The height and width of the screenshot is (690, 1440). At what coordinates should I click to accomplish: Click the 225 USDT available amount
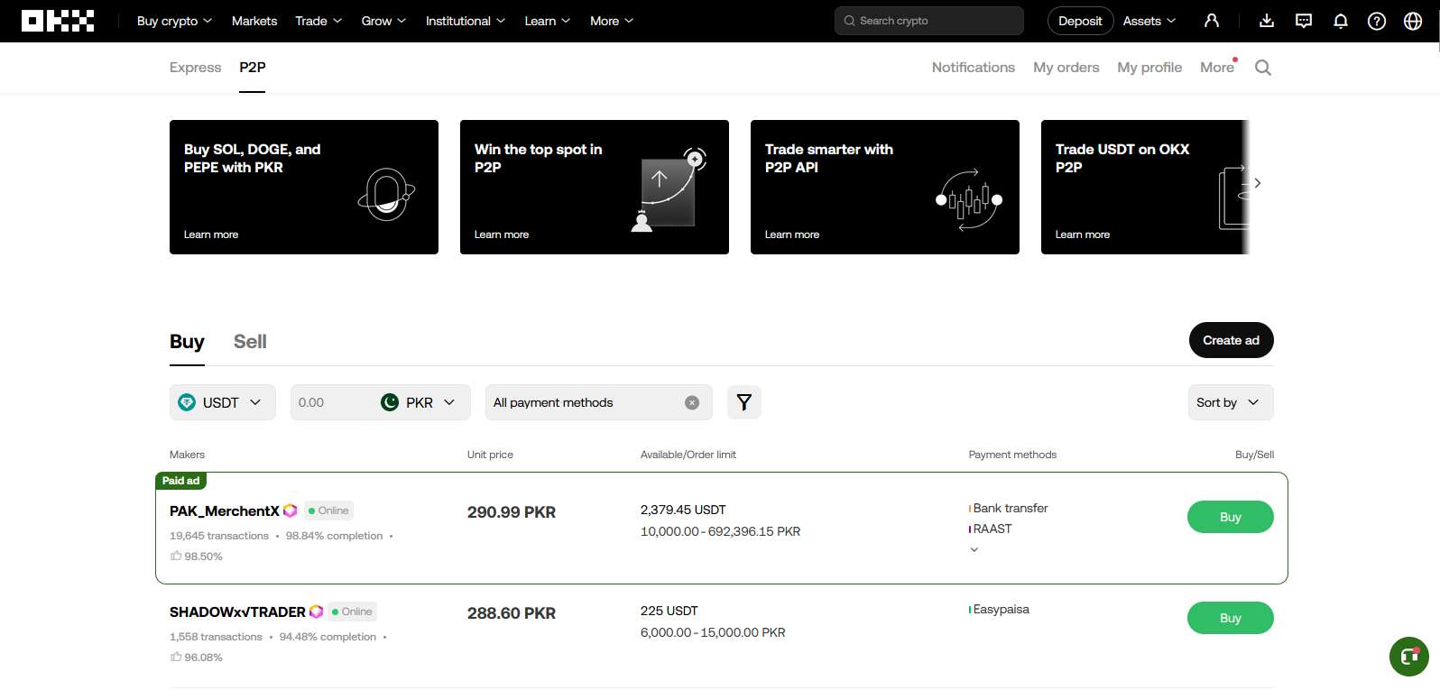pyautogui.click(x=669, y=611)
